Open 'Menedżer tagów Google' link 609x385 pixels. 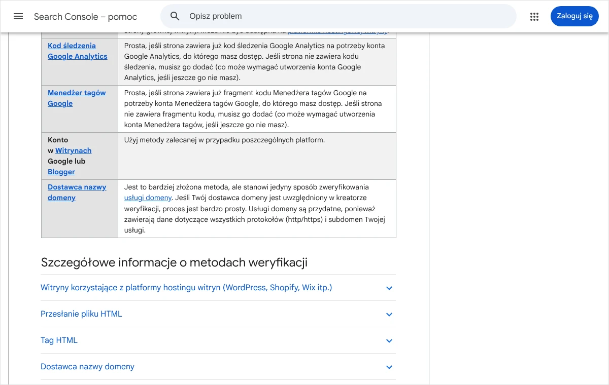[77, 98]
